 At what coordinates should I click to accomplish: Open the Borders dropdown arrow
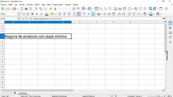pyautogui.click(x=142, y=14)
